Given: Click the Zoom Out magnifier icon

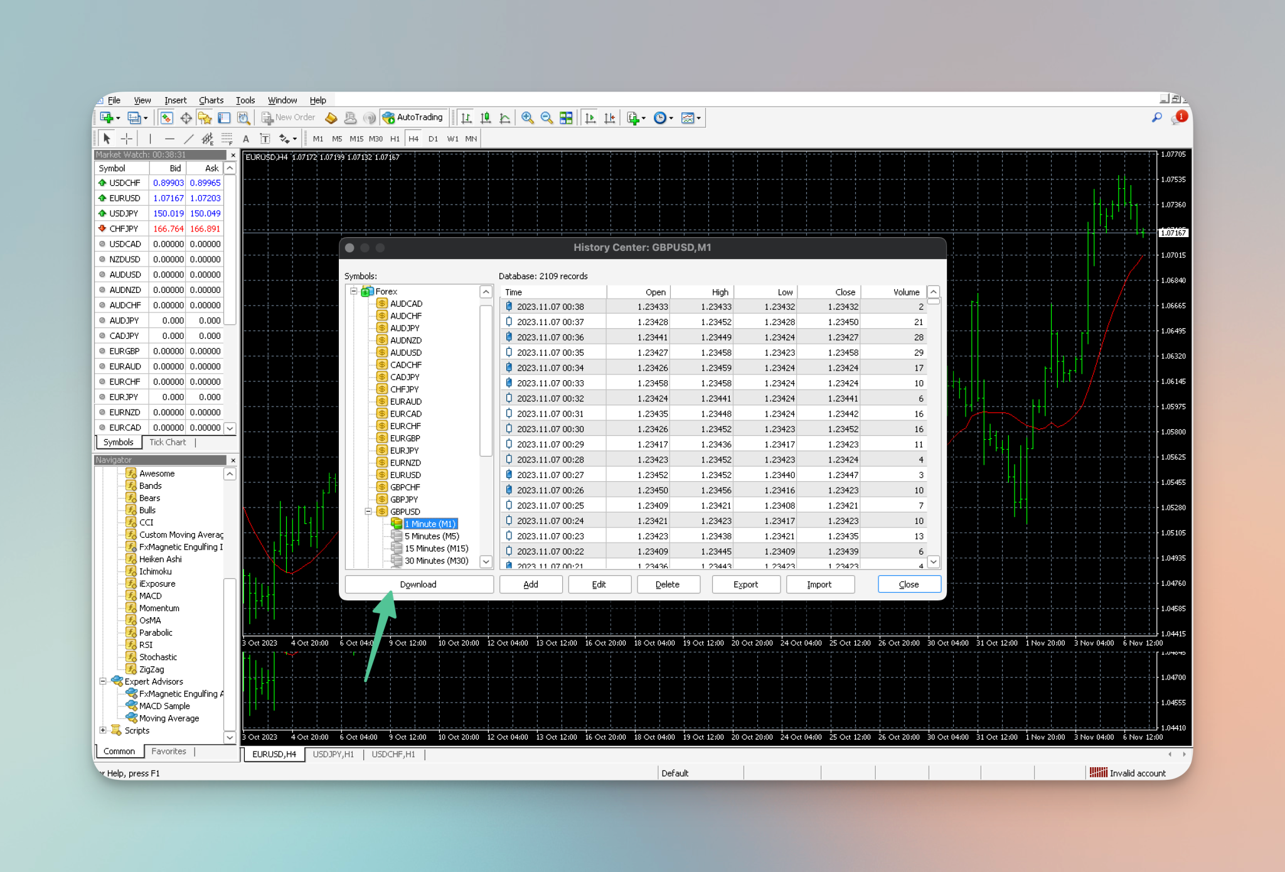Looking at the screenshot, I should (547, 118).
